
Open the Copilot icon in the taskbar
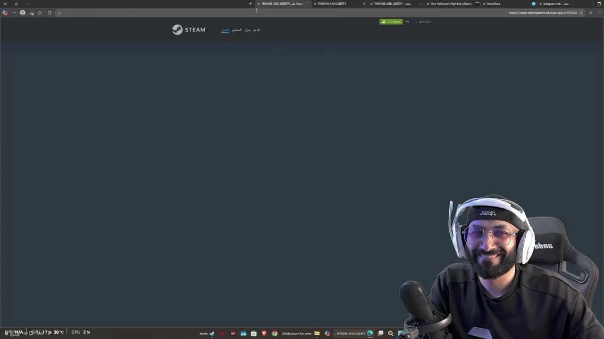coord(327,333)
